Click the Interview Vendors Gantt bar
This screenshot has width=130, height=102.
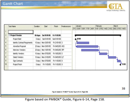coord(90,50)
